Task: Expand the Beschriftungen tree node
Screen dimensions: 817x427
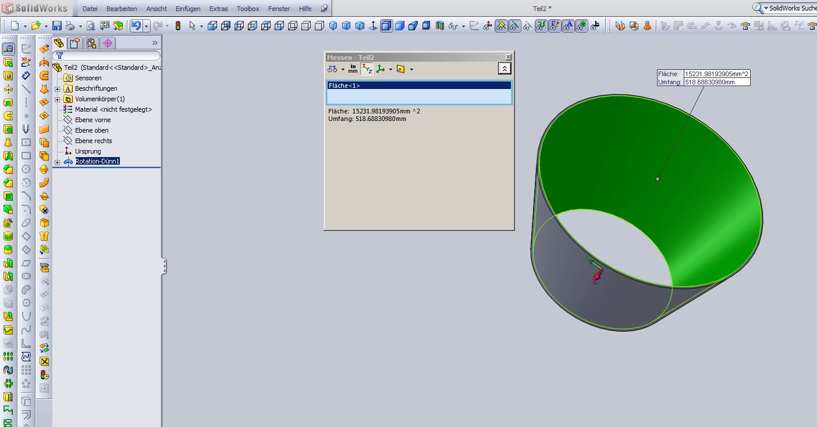Action: tap(58, 89)
